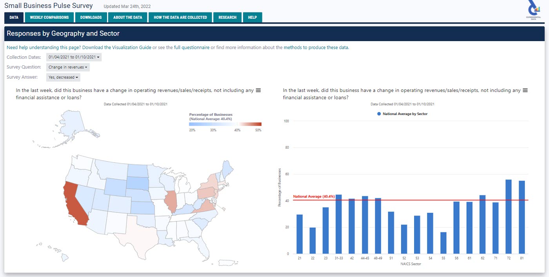549x277 pixels.
Task: Open the Research tab
Action: point(227,17)
